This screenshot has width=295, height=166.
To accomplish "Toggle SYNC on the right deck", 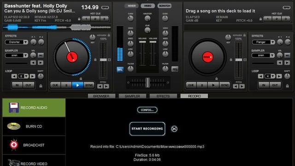I will point(224,85).
